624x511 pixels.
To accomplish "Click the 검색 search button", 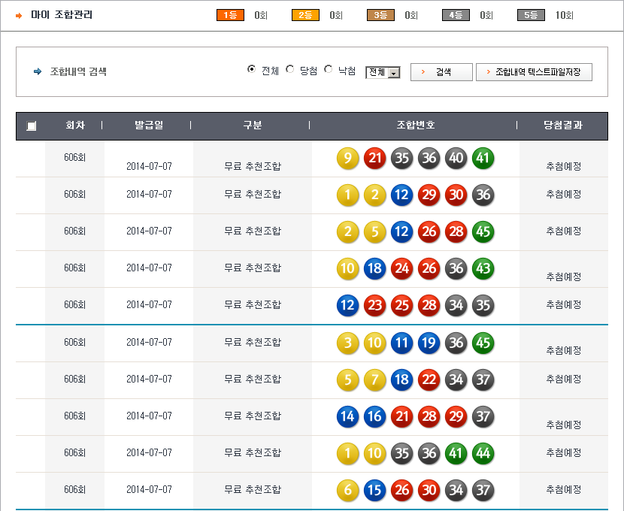I will [441, 72].
